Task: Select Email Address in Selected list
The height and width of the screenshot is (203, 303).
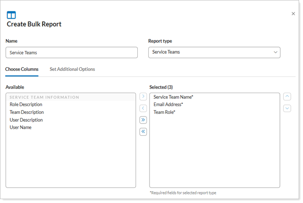Action: click(x=168, y=104)
